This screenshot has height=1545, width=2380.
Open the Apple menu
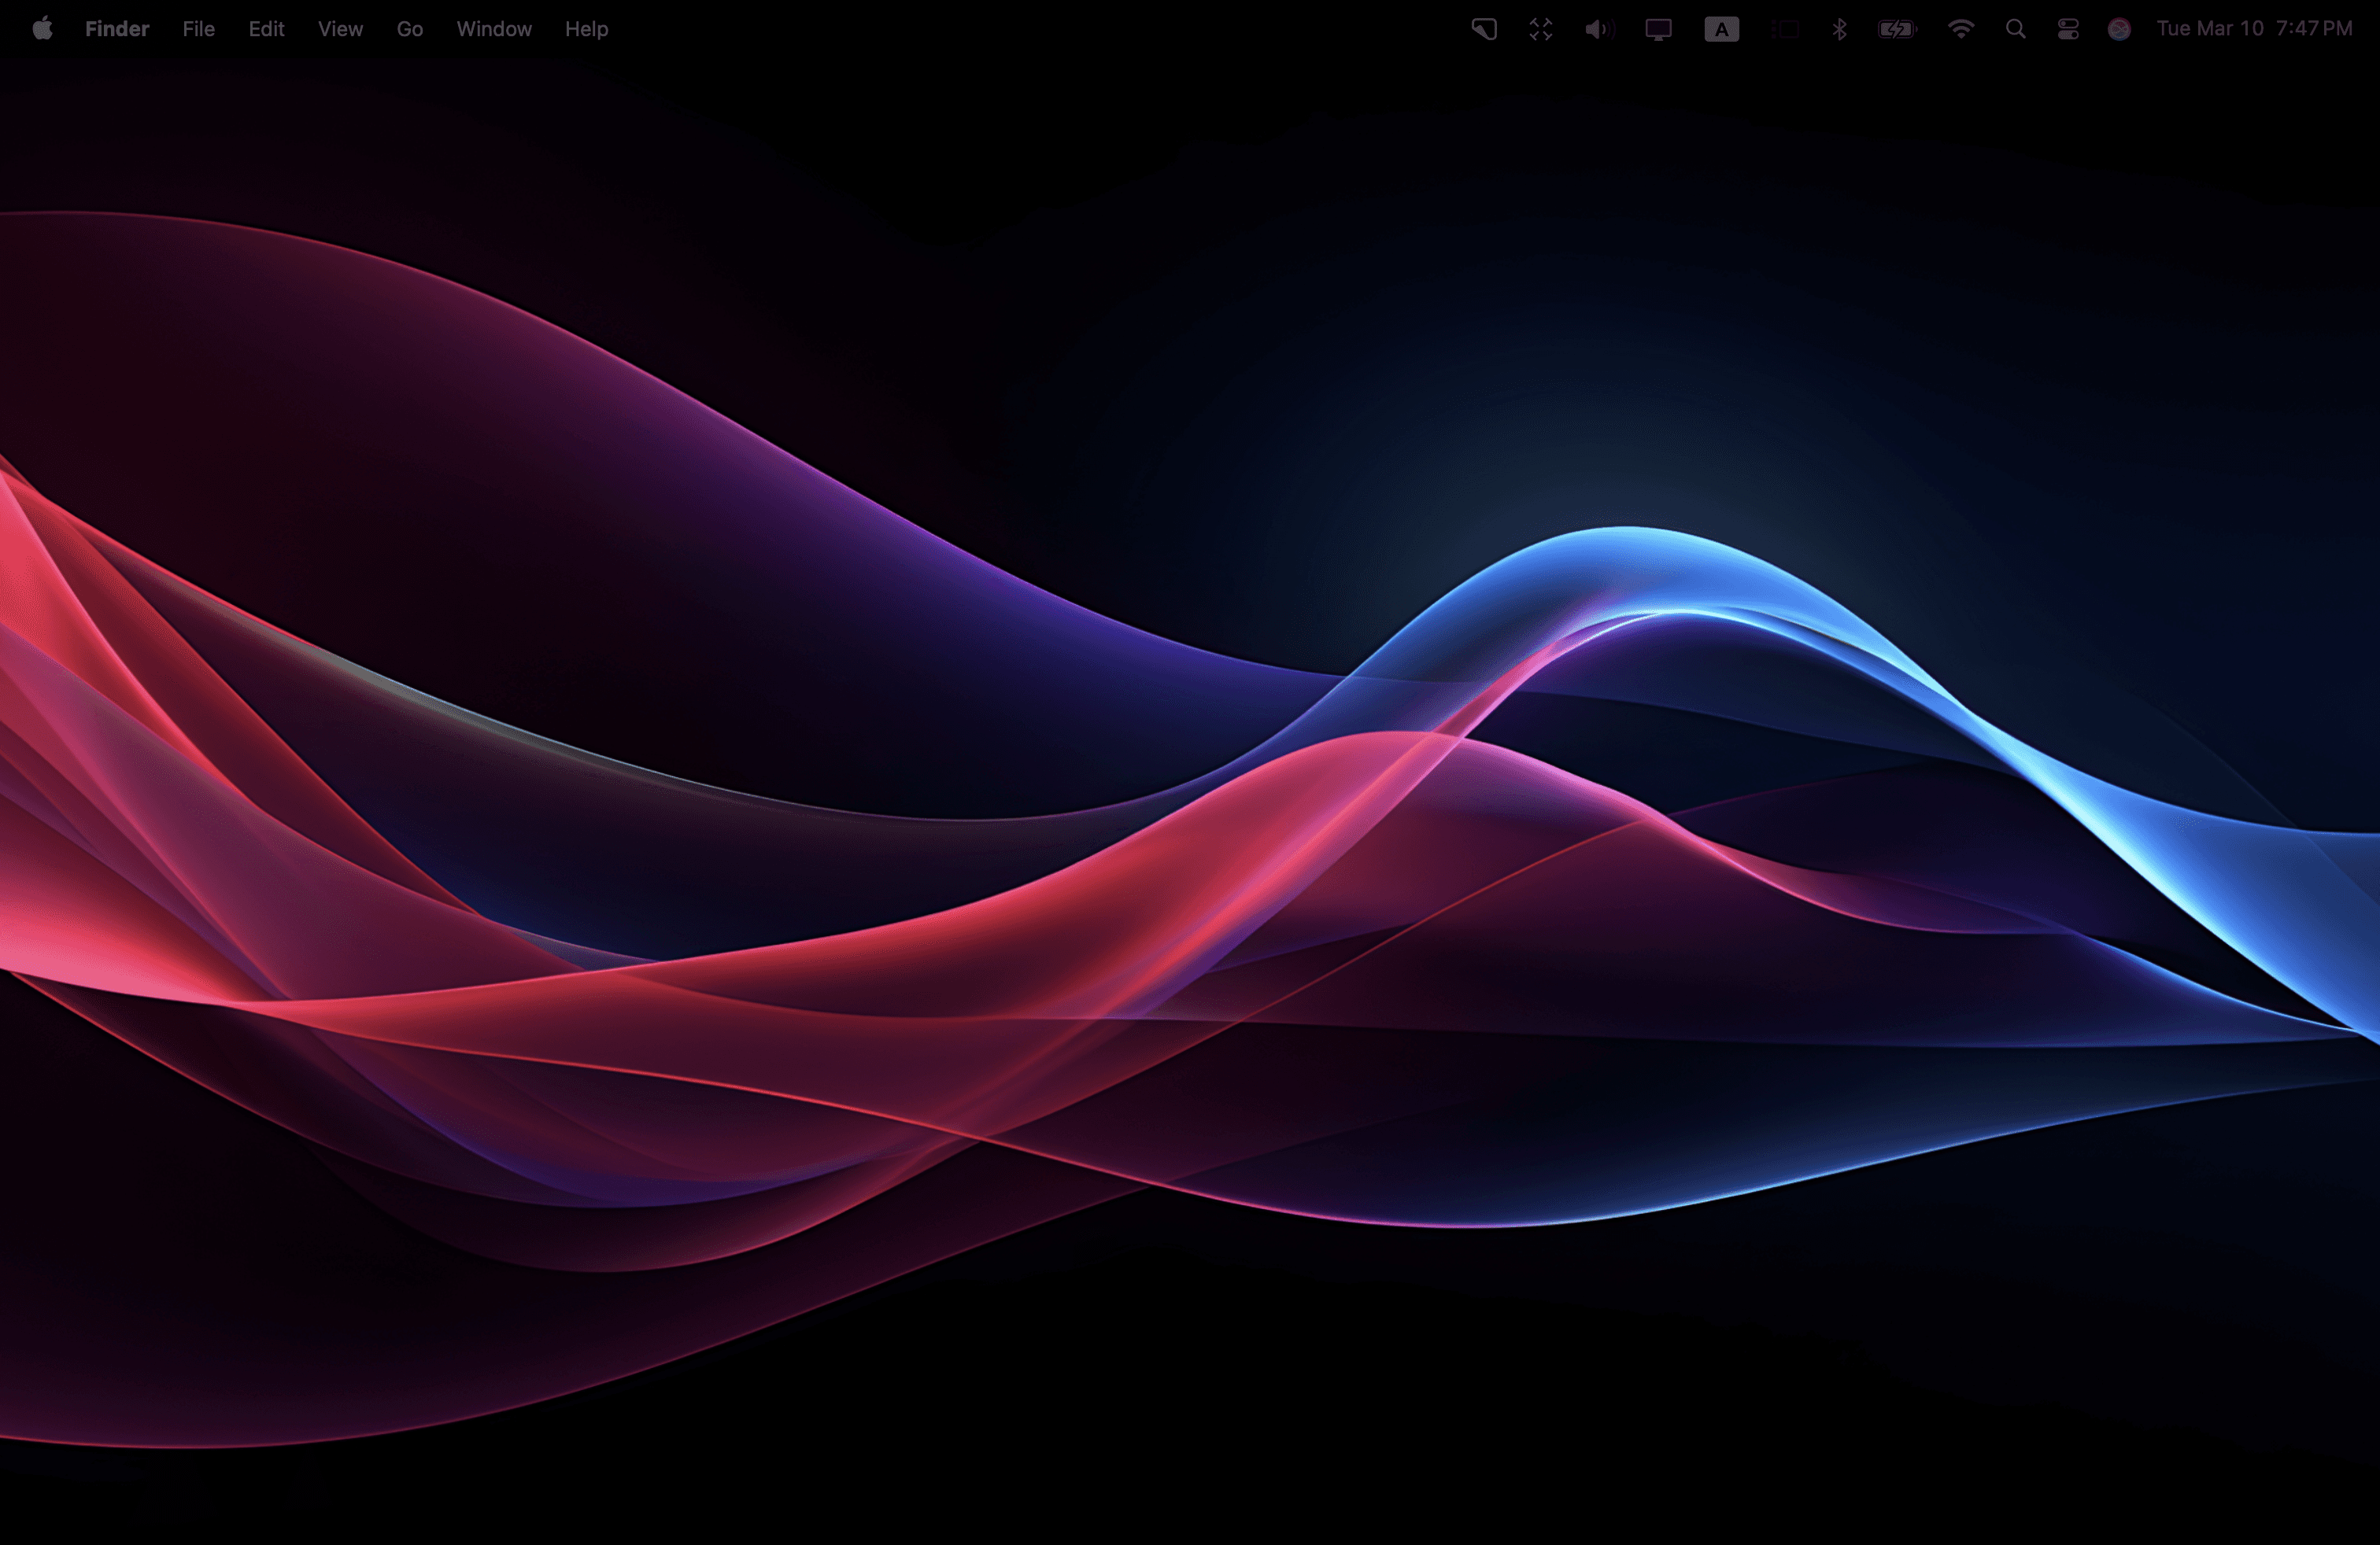(42, 29)
